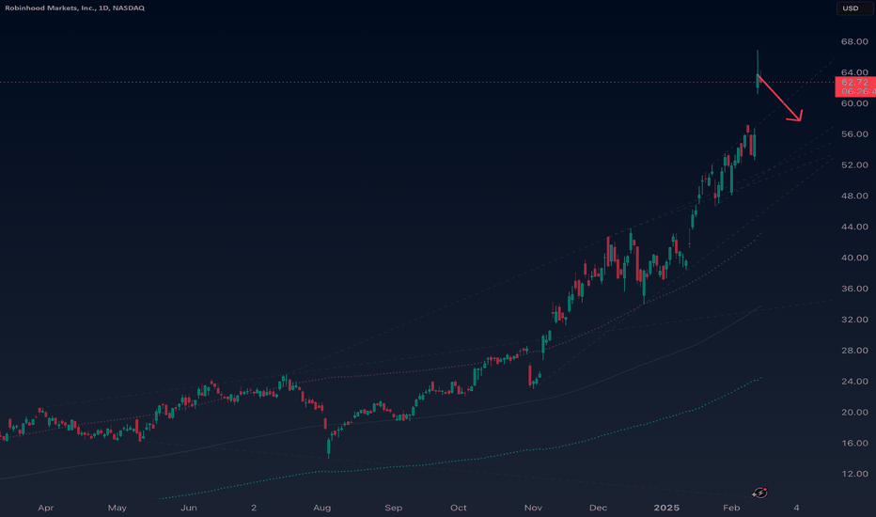The image size is (876, 517).
Task: Click the 48.00 price axis label
Action: 854,196
